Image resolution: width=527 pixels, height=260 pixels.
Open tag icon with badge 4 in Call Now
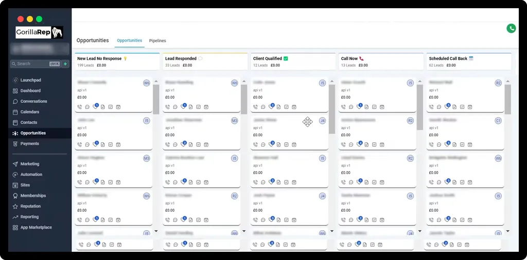[360, 144]
